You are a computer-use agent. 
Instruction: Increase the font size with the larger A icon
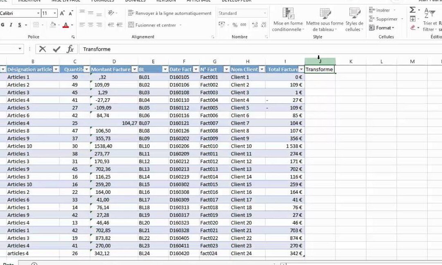[62, 13]
